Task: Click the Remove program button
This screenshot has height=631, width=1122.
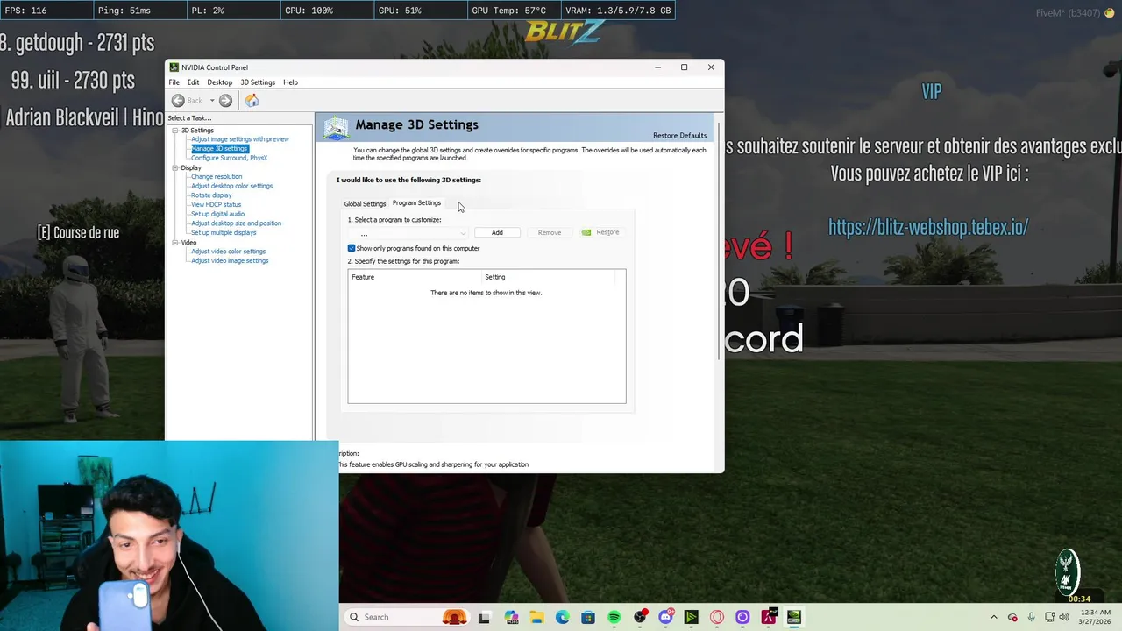Action: click(550, 232)
